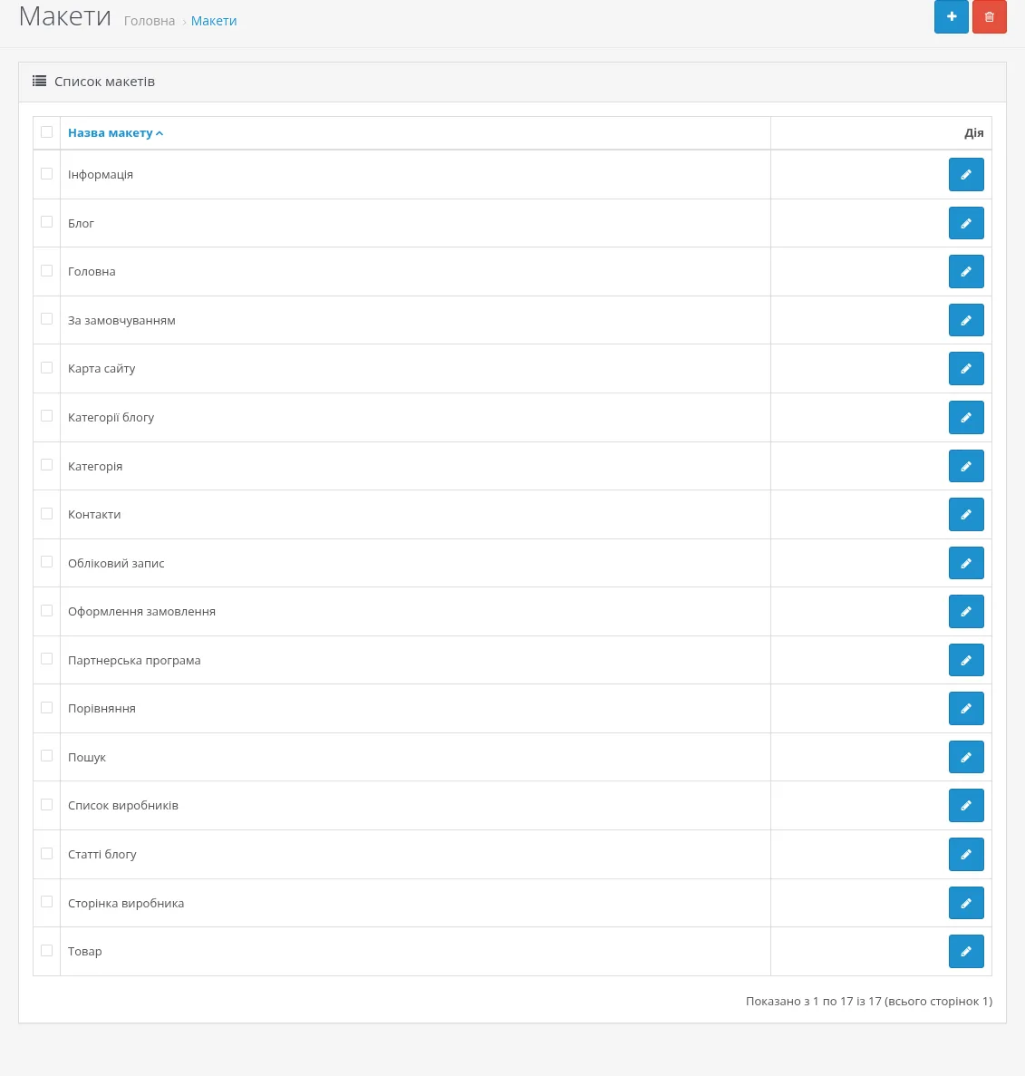Click edit pencil for Карта сайту
Image resolution: width=1025 pixels, height=1076 pixels.
point(966,369)
